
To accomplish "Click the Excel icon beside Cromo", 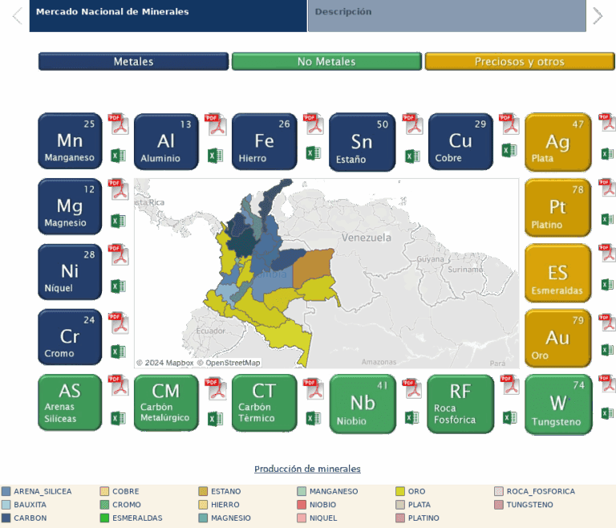I will pyautogui.click(x=118, y=351).
